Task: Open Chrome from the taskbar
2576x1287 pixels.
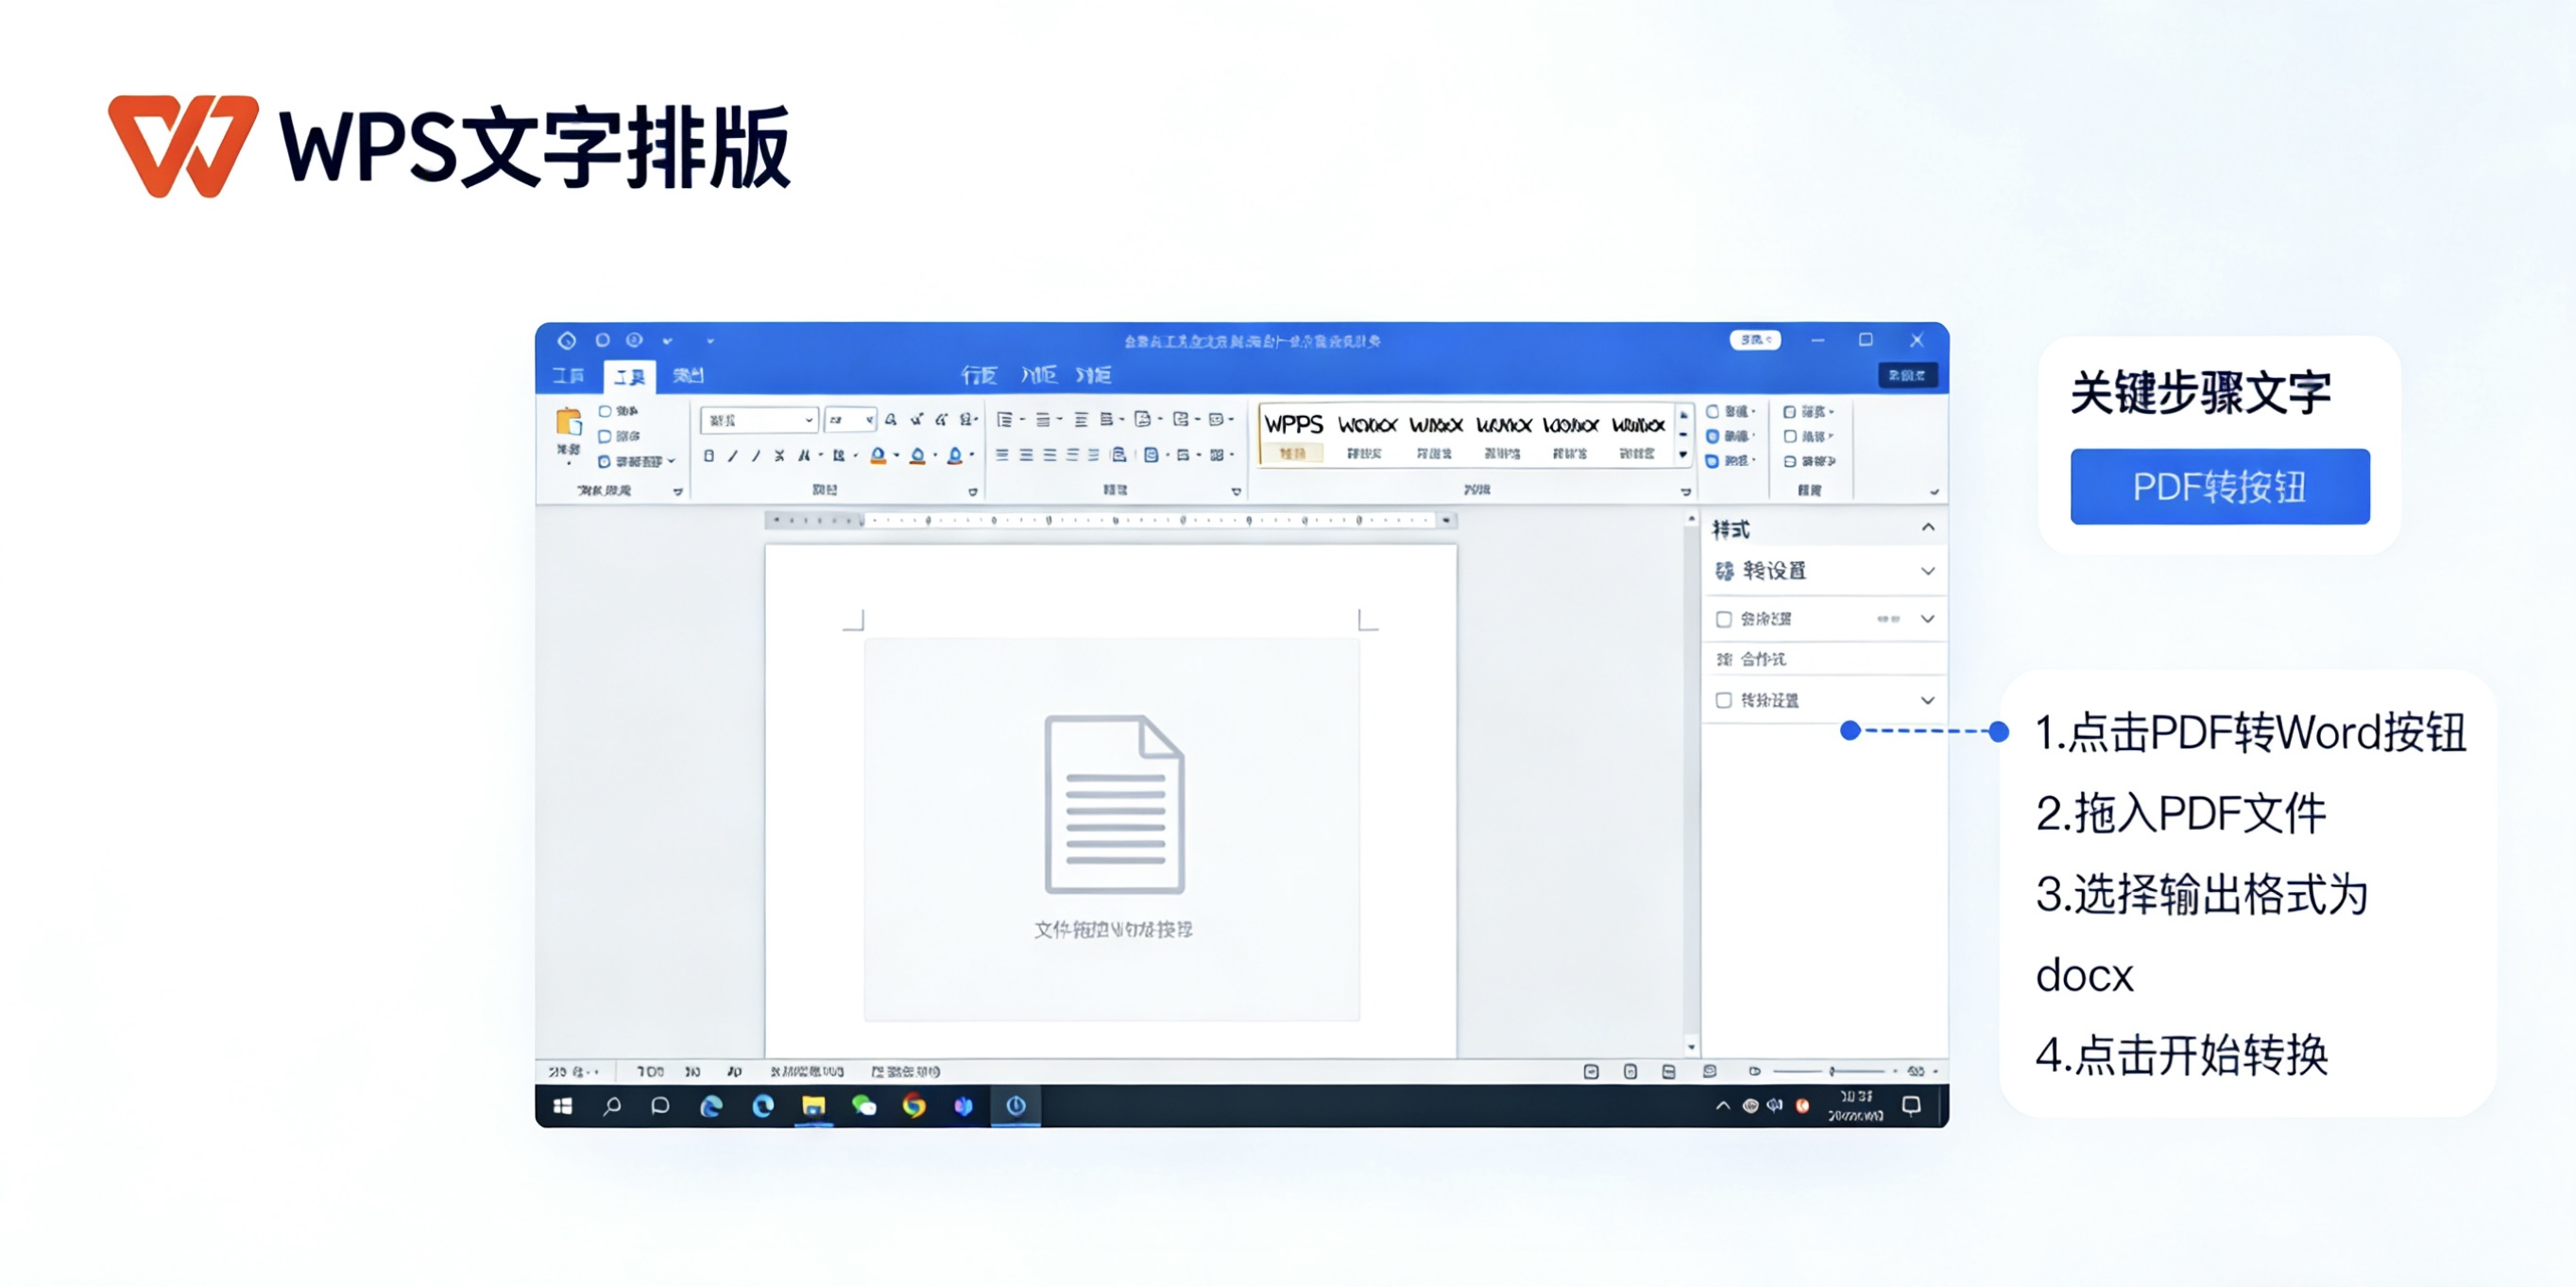Action: coord(913,1105)
